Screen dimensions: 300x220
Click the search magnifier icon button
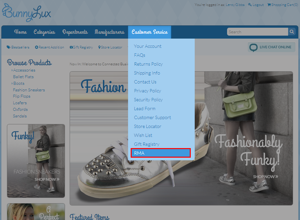(291, 32)
